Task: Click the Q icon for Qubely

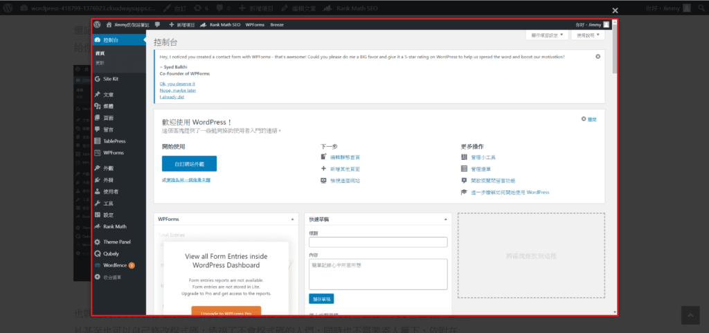Action: tap(98, 254)
